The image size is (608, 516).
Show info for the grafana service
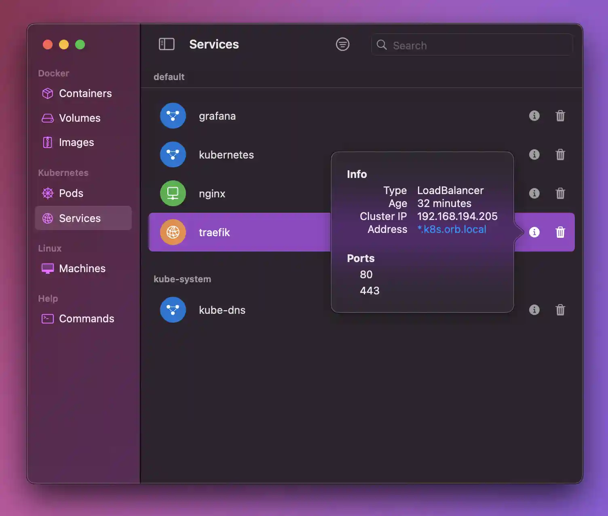(534, 116)
